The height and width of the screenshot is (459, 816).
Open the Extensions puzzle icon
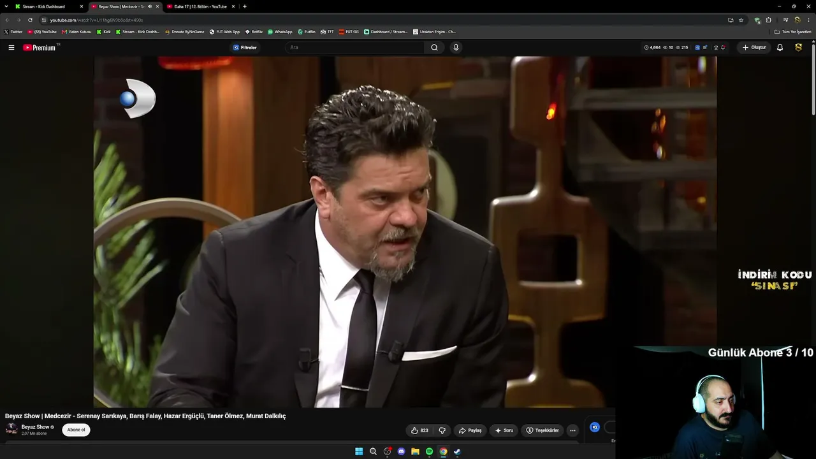tap(769, 20)
